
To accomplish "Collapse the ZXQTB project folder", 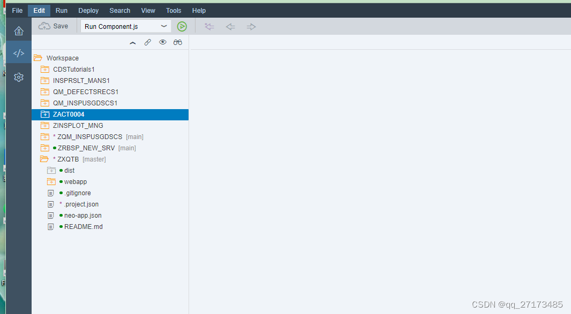I will pos(45,159).
